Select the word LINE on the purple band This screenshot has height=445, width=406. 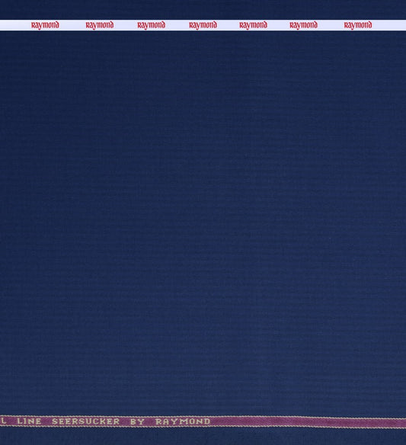pos(29,421)
